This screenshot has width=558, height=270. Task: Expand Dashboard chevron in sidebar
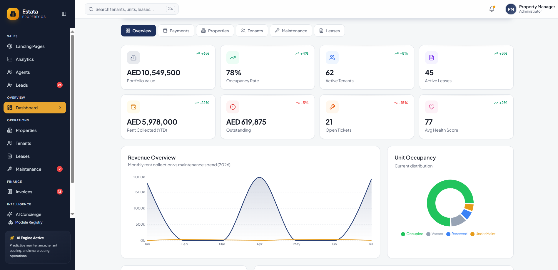(x=60, y=108)
